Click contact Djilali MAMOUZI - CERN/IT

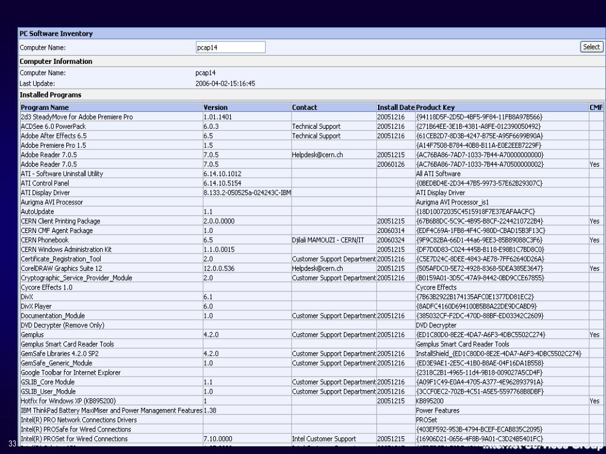coord(328,240)
